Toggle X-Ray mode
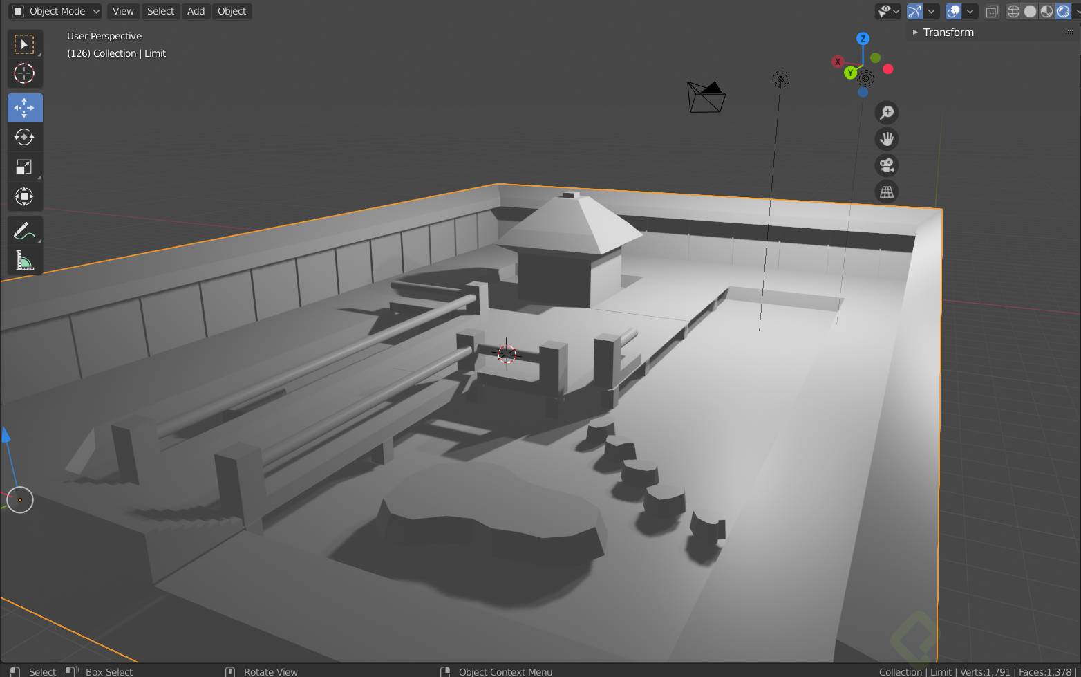The image size is (1081, 677). 992,11
